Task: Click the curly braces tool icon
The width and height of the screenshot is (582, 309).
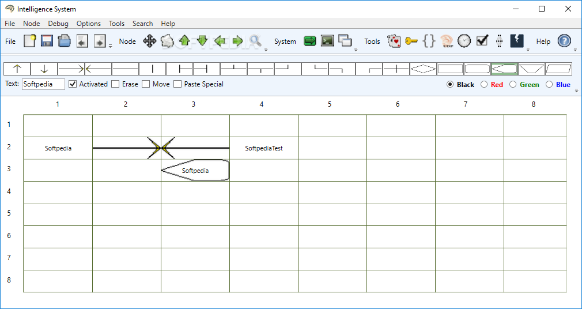Action: (429, 41)
